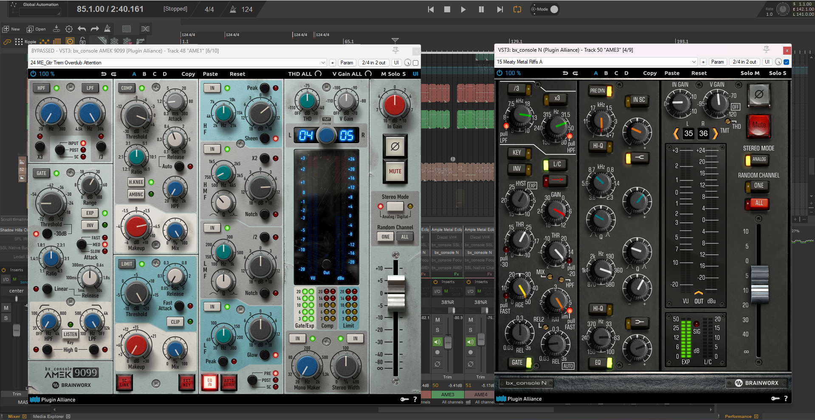Click + preset button on AMEK 9099 window
This screenshot has width=815, height=420.
332,63
